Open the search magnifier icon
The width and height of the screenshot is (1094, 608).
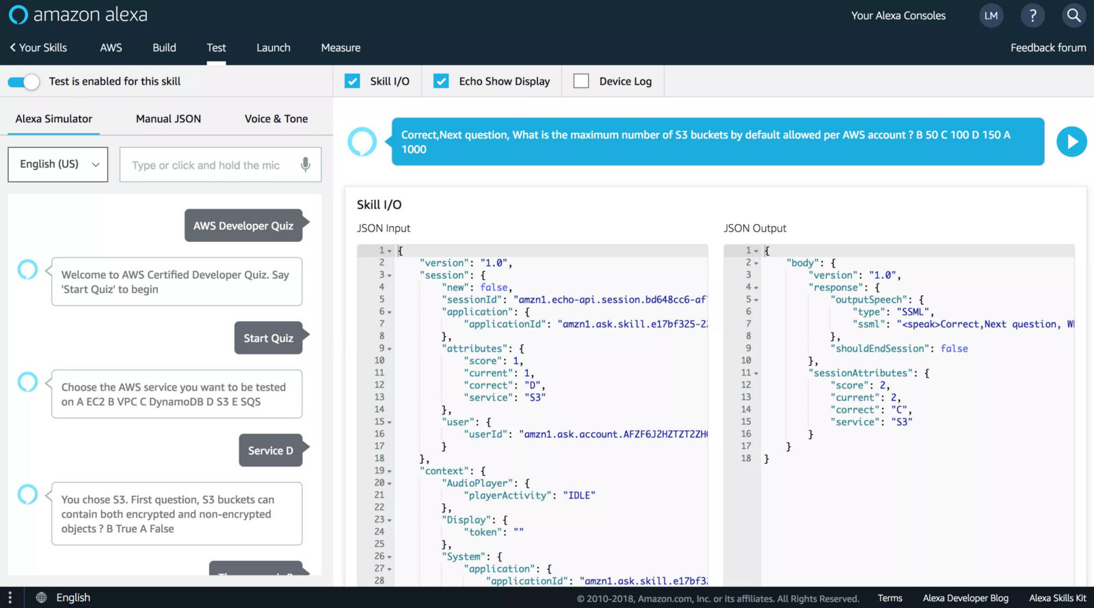1073,16
